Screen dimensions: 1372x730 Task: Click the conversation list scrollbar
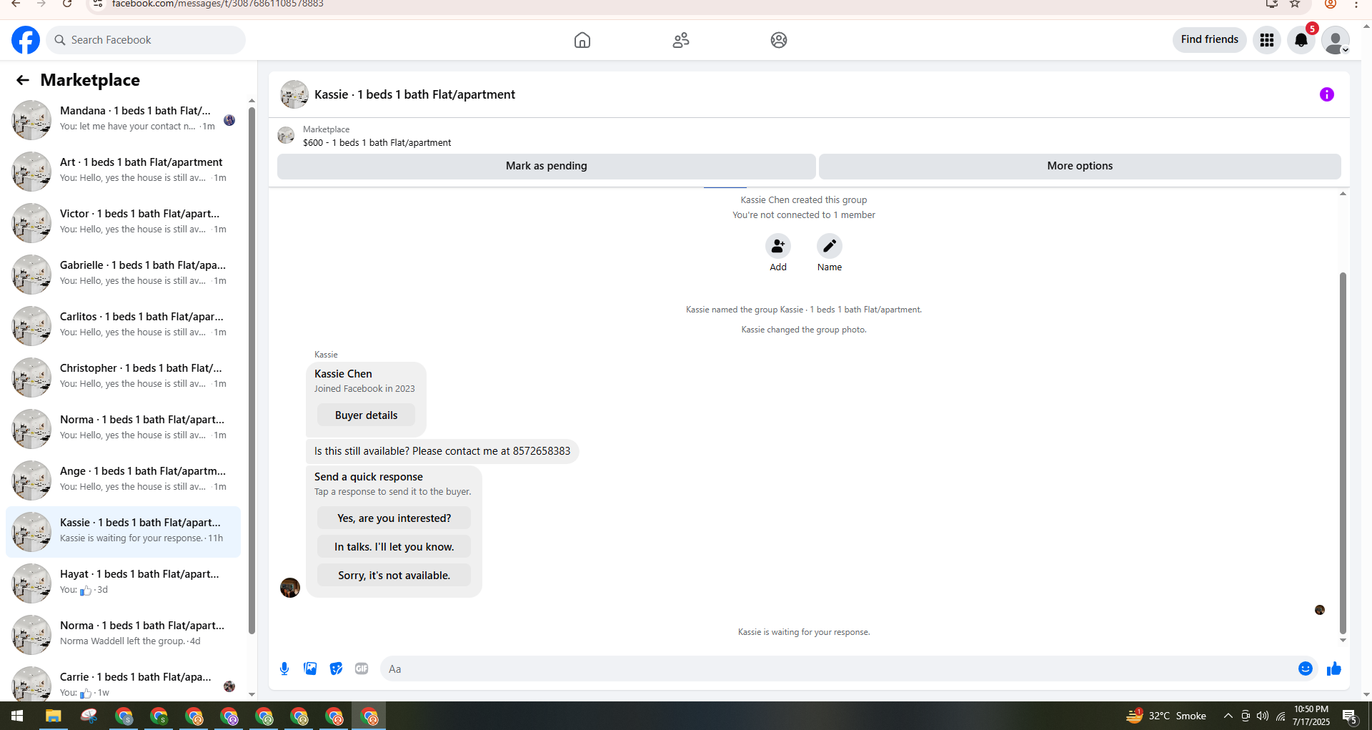tap(252, 370)
